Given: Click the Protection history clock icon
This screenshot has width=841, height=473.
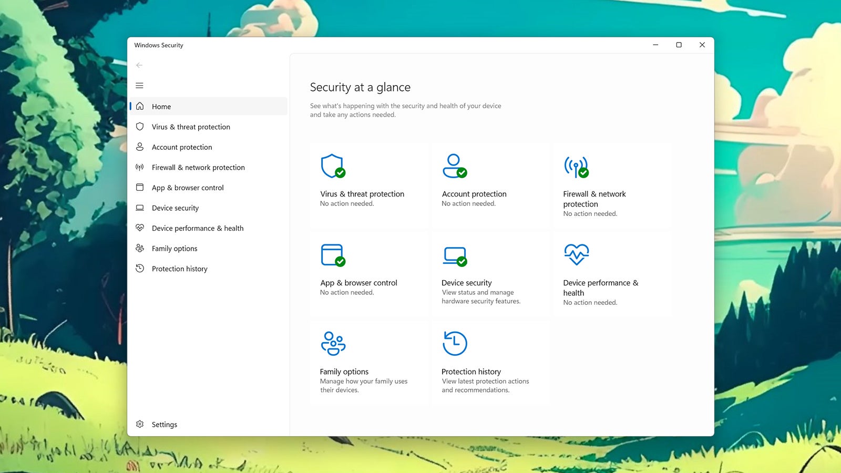Looking at the screenshot, I should (455, 343).
